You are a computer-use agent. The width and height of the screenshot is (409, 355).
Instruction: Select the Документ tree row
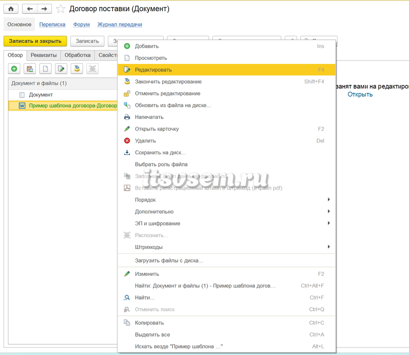pyautogui.click(x=63, y=95)
